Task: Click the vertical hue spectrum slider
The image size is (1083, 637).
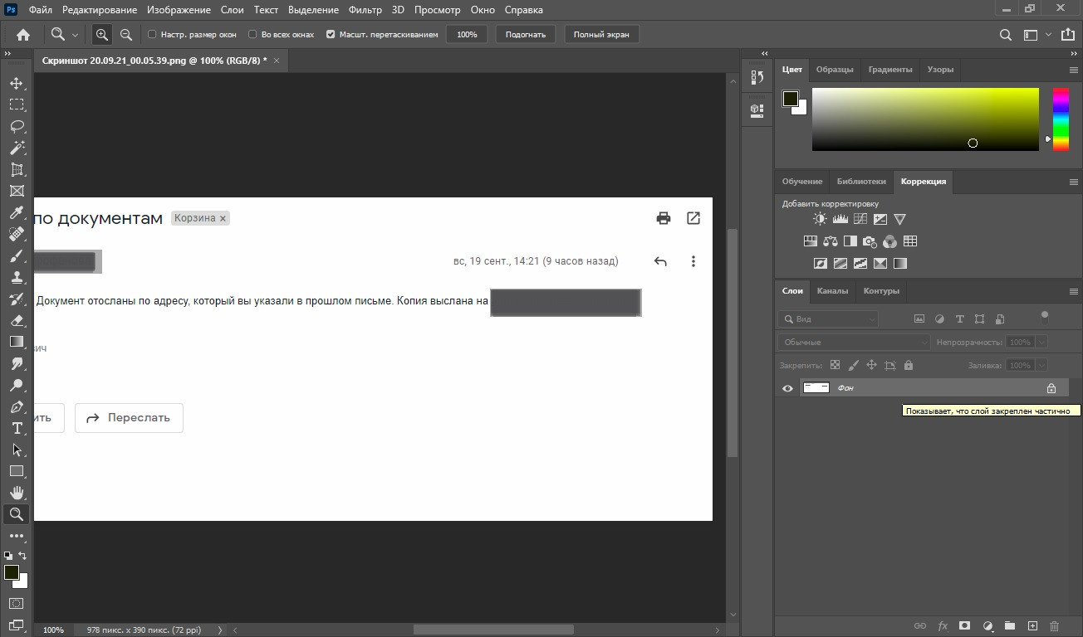Action: [x=1061, y=119]
